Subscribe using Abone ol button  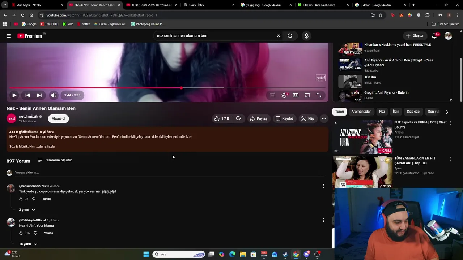[59, 118]
